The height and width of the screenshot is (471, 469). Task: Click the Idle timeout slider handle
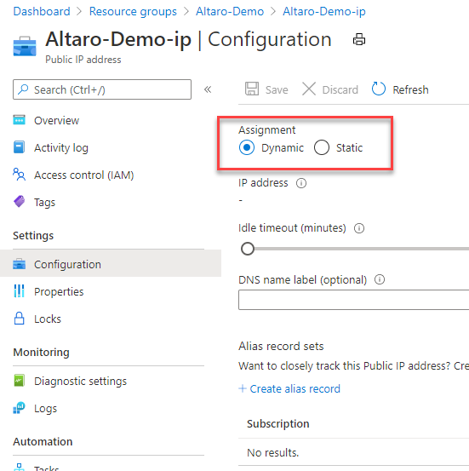coord(248,249)
